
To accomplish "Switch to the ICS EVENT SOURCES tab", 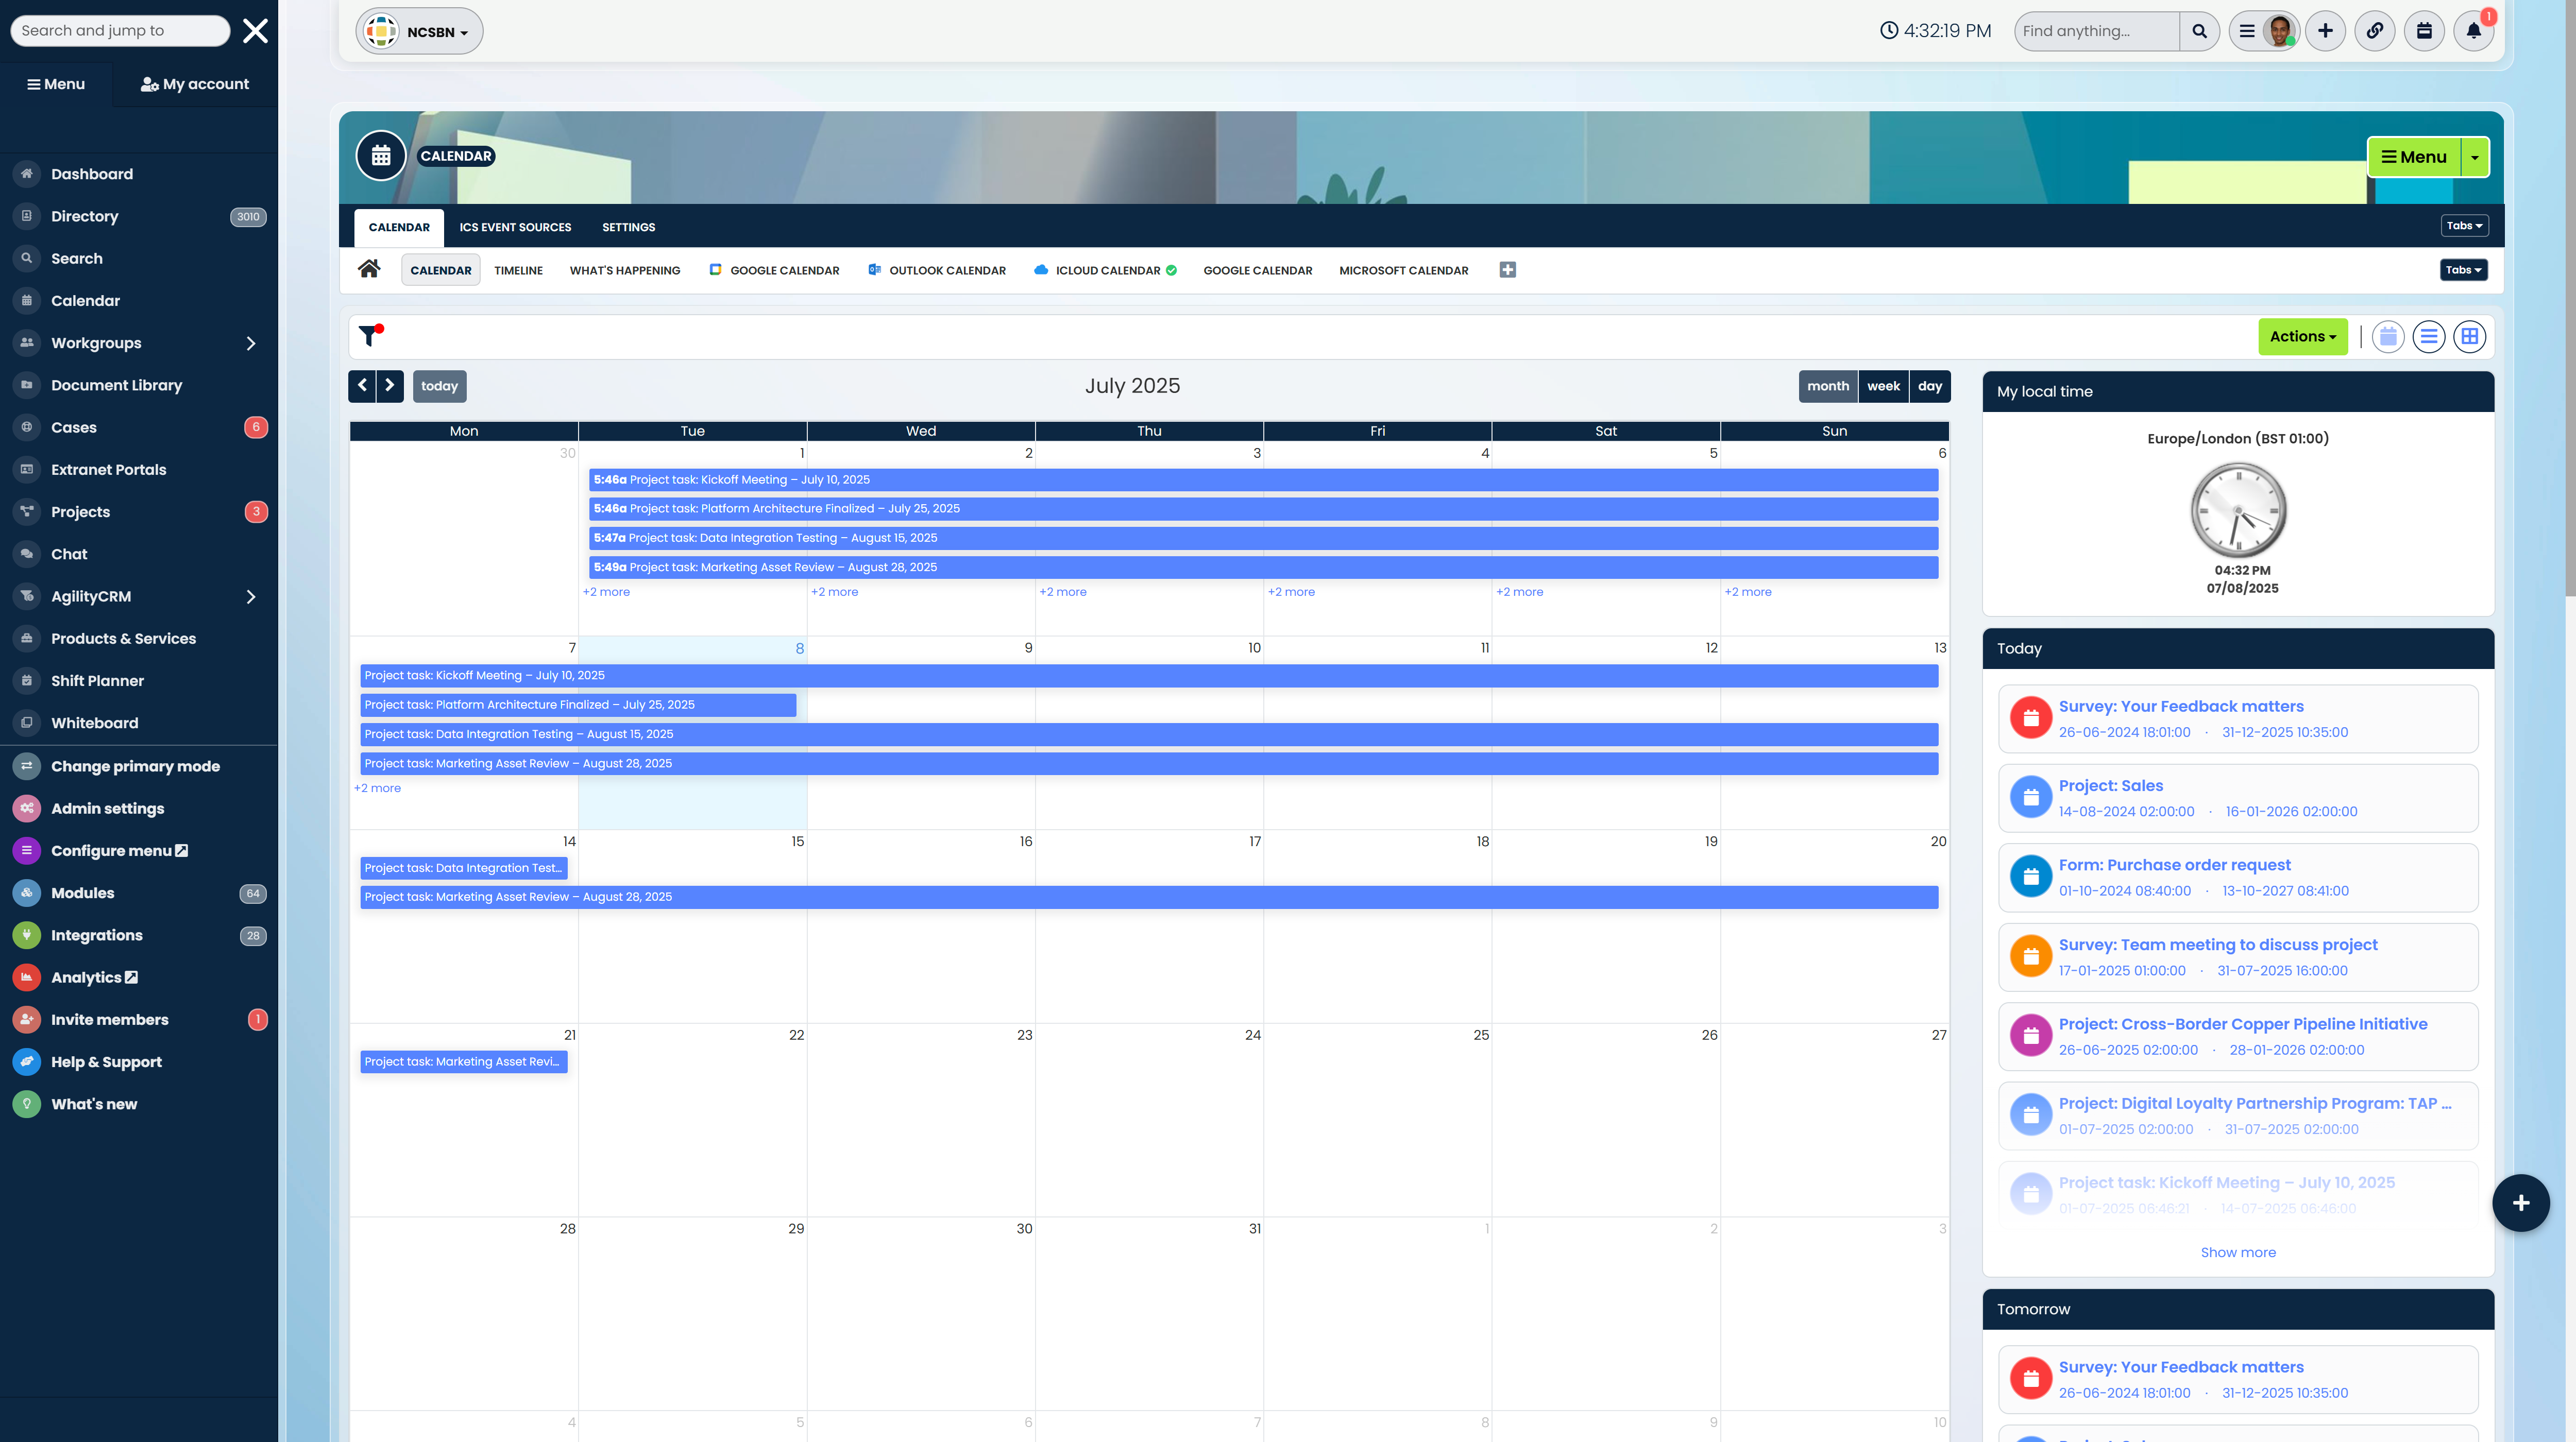I will click(x=515, y=227).
